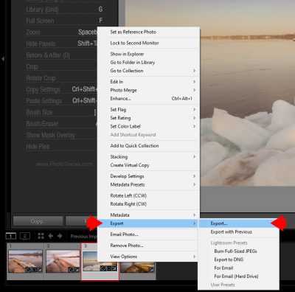Click the Hide Pins shortcut text
Image resolution: width=295 pixels, height=292 pixels.
pos(38,147)
